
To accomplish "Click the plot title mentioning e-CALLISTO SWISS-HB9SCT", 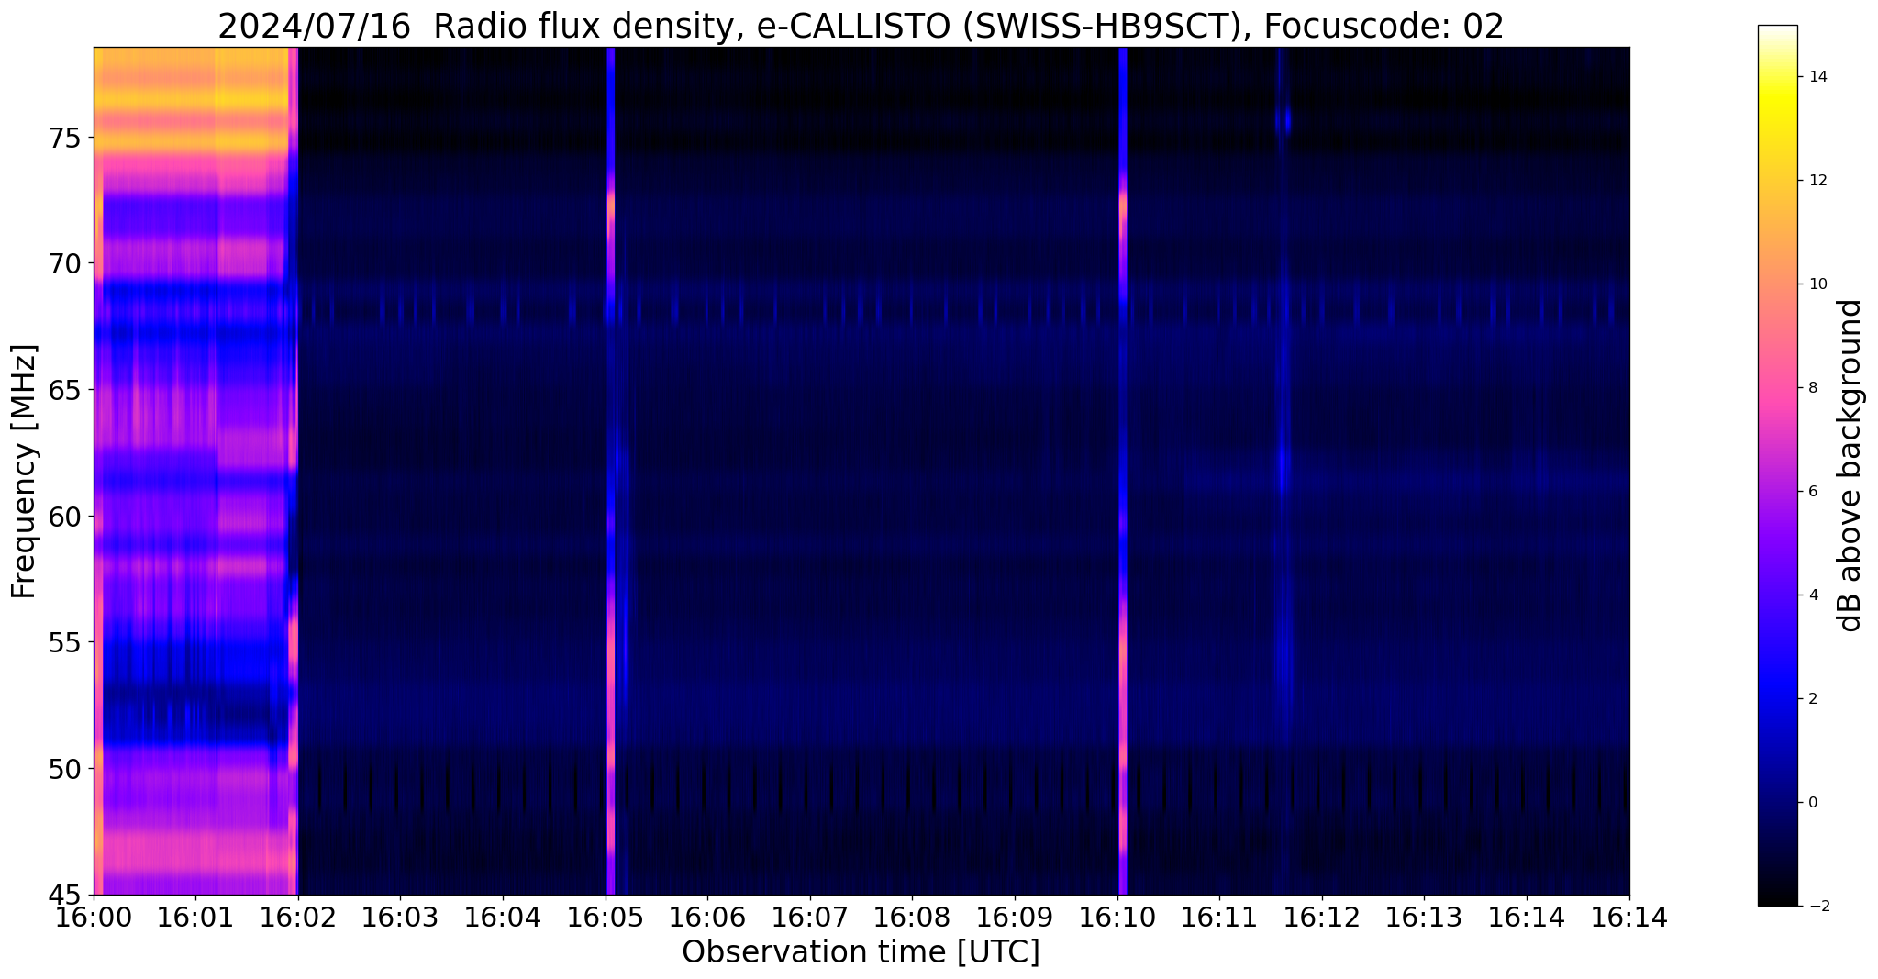I will coord(861,26).
